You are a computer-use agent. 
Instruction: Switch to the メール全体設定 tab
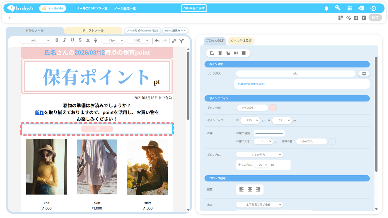pyautogui.click(x=241, y=41)
